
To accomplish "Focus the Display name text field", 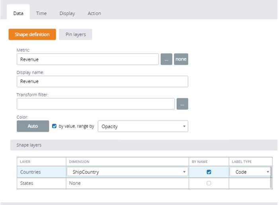I will click(x=102, y=81).
